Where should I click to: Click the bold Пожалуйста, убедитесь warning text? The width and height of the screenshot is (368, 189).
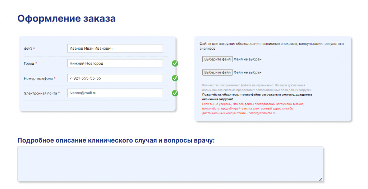(x=257, y=97)
